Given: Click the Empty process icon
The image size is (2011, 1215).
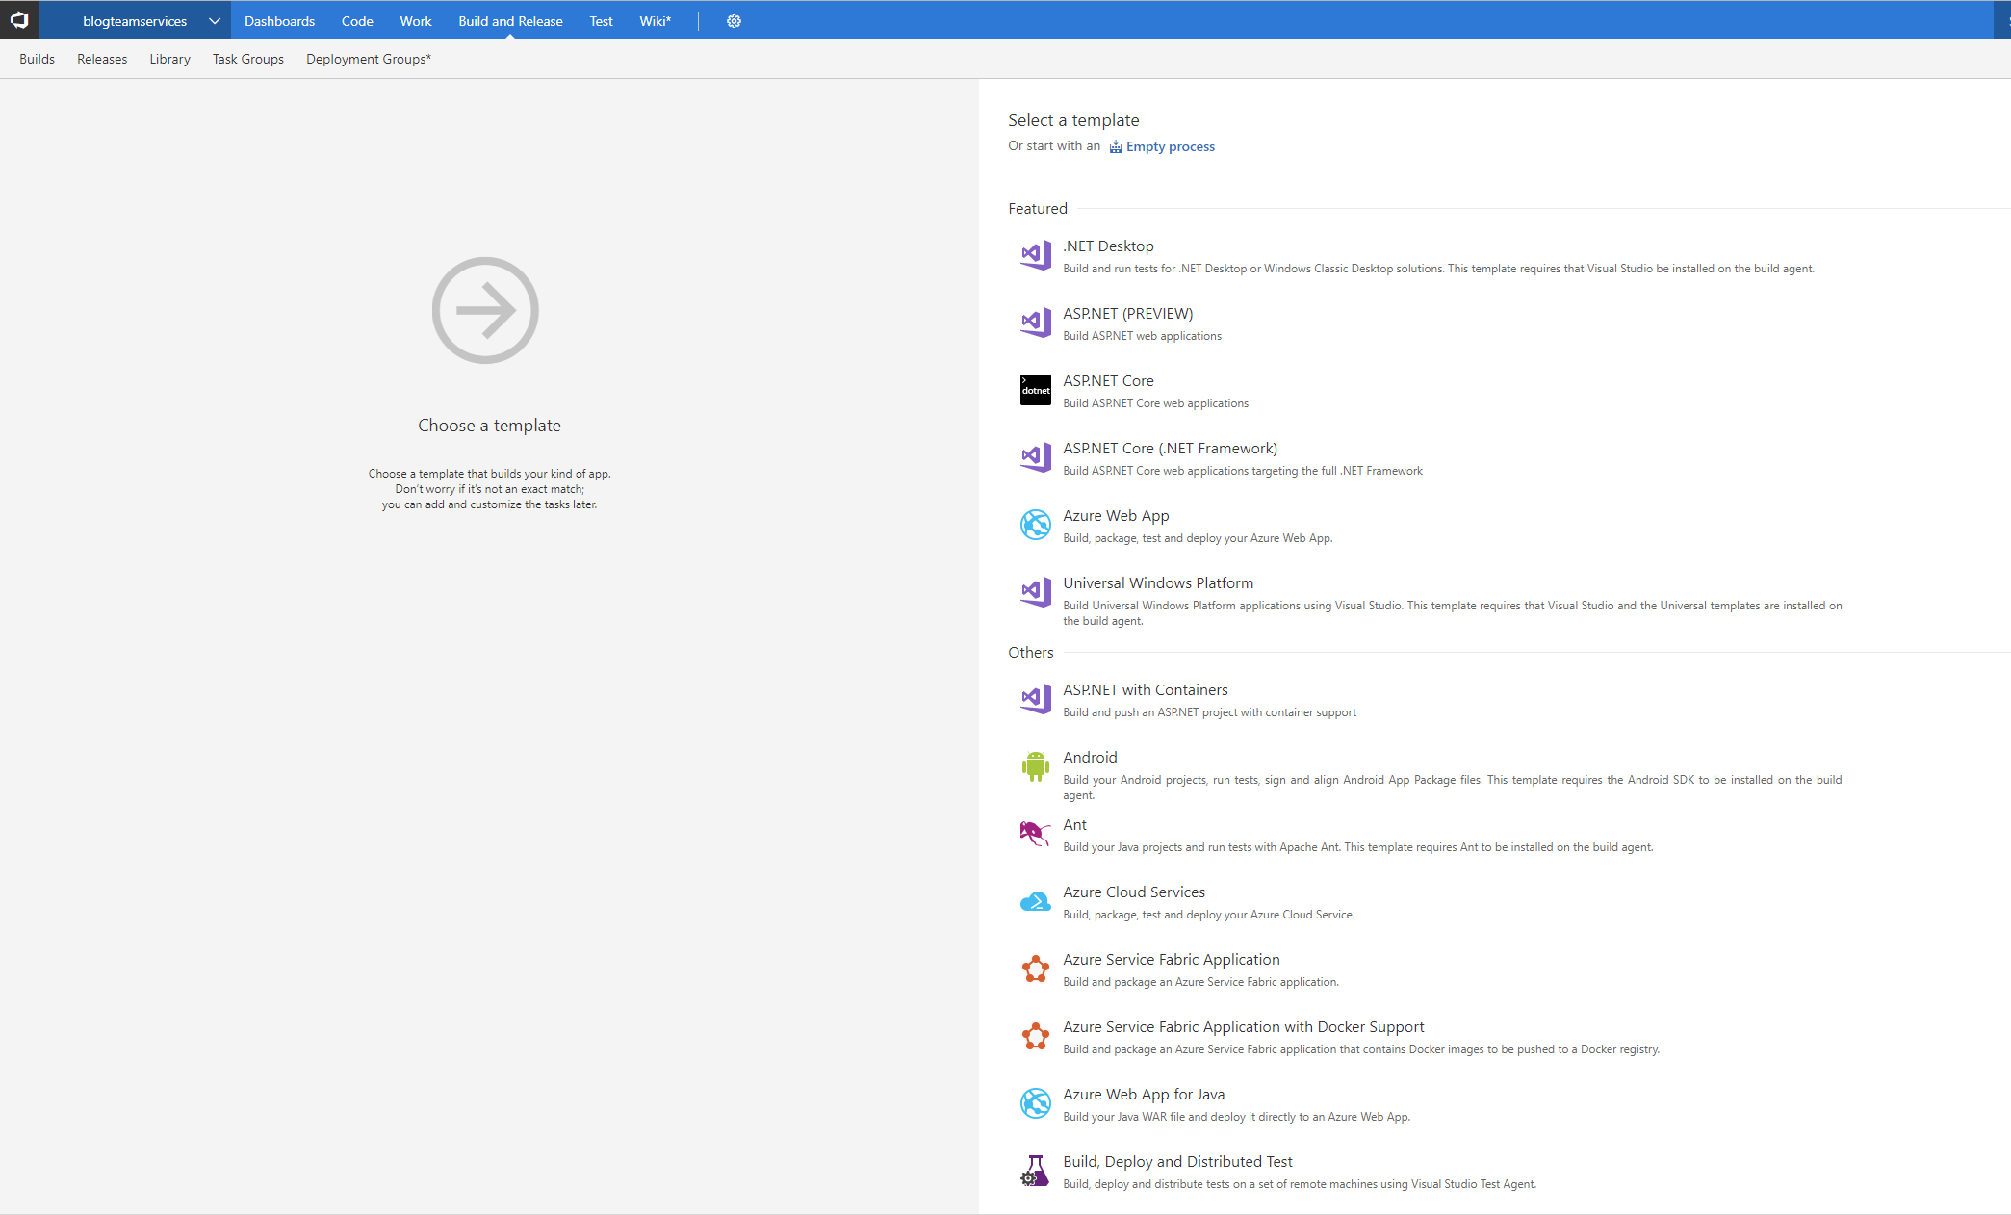Looking at the screenshot, I should pos(1116,147).
